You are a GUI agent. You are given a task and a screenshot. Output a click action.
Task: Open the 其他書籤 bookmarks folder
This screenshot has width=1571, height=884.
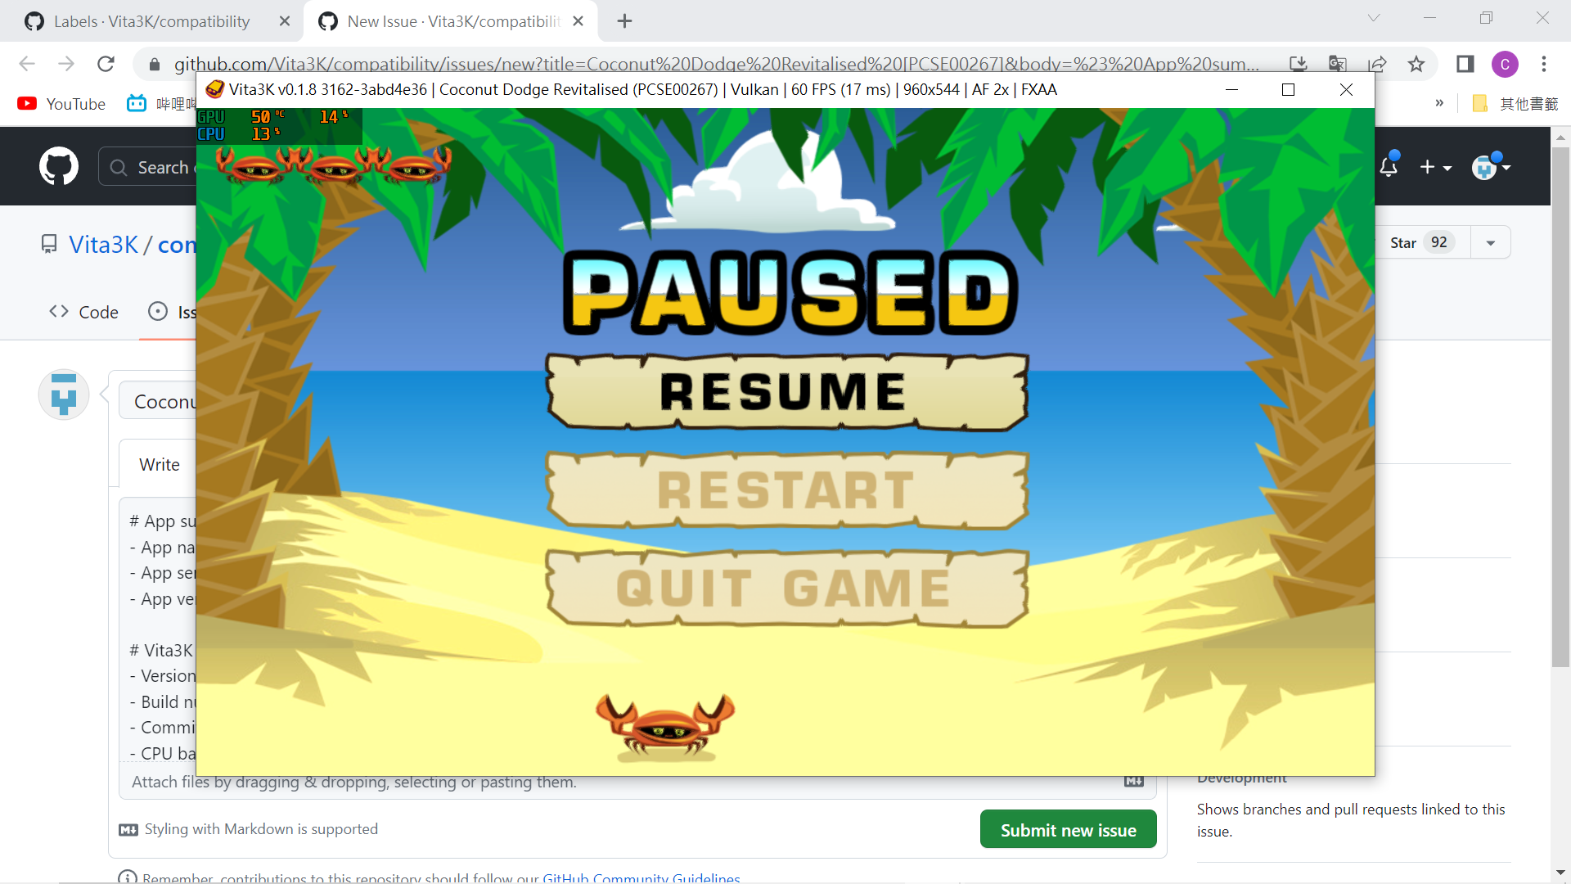coord(1515,103)
